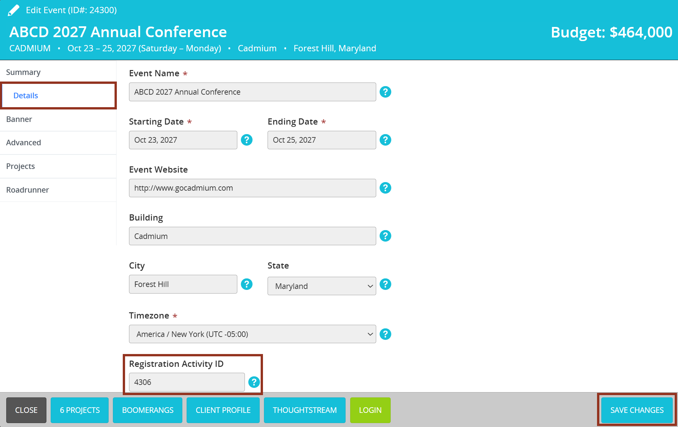
Task: Click into the Registration Activity ID field
Action: pos(187,382)
